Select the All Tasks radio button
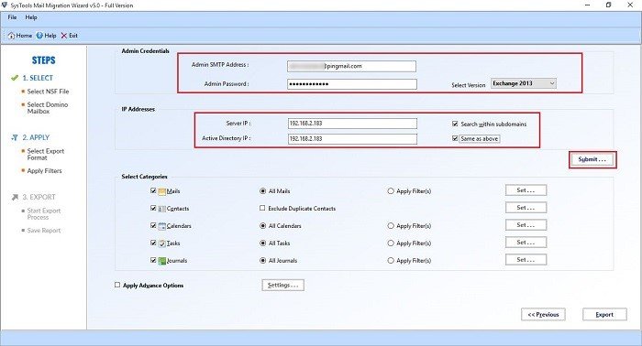 (x=263, y=243)
